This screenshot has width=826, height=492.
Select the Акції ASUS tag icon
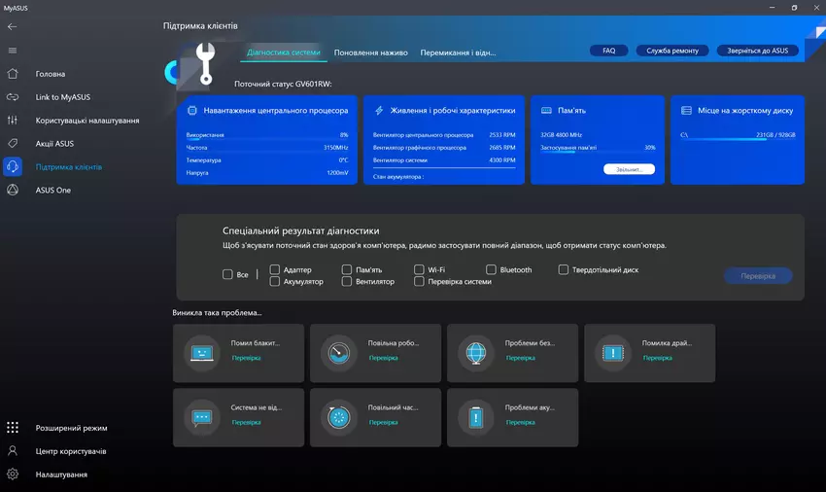pos(13,144)
